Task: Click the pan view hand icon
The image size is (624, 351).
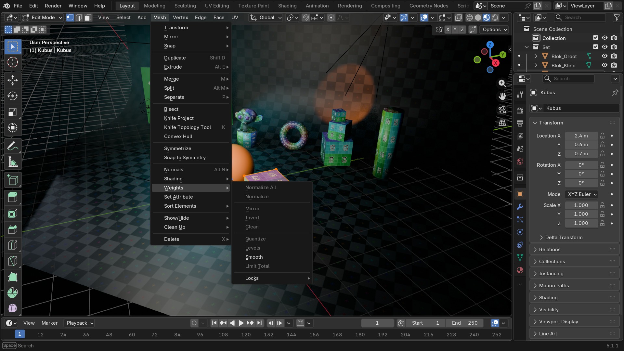Action: (x=502, y=97)
